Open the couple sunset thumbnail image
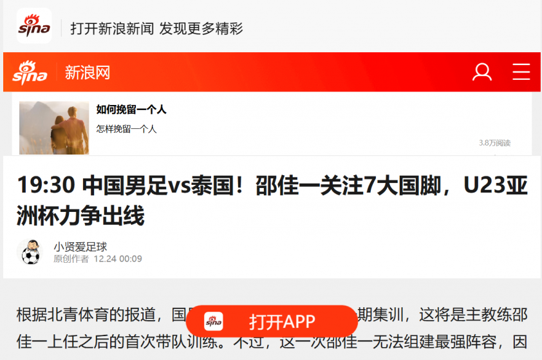This screenshot has width=542, height=360. coord(54,128)
